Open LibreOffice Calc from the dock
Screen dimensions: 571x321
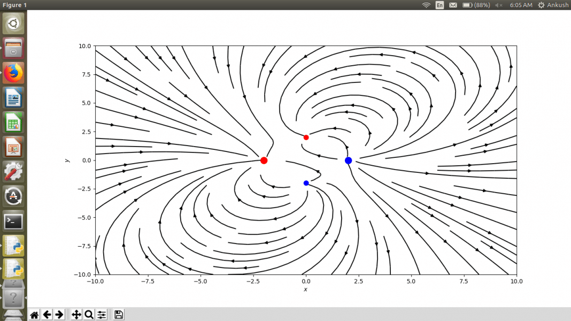tap(13, 123)
